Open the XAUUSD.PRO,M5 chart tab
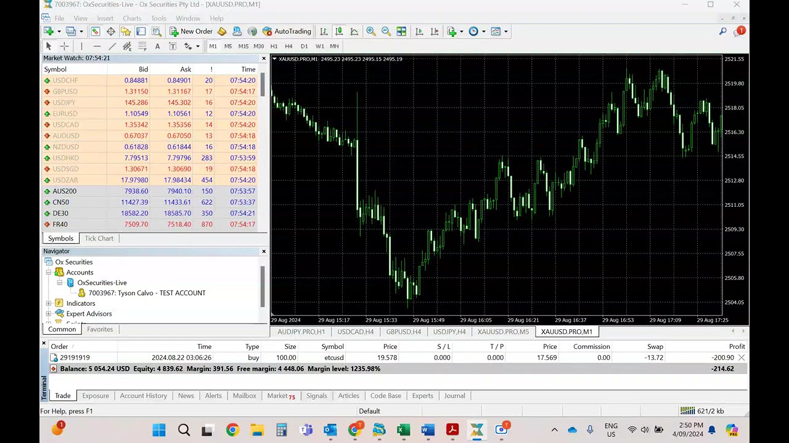The width and height of the screenshot is (789, 443). [503, 332]
